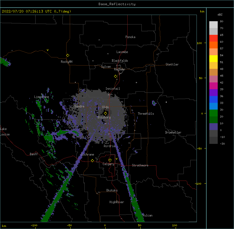Click the Stettler city label
This screenshot has height=229, width=234.
tap(172, 64)
